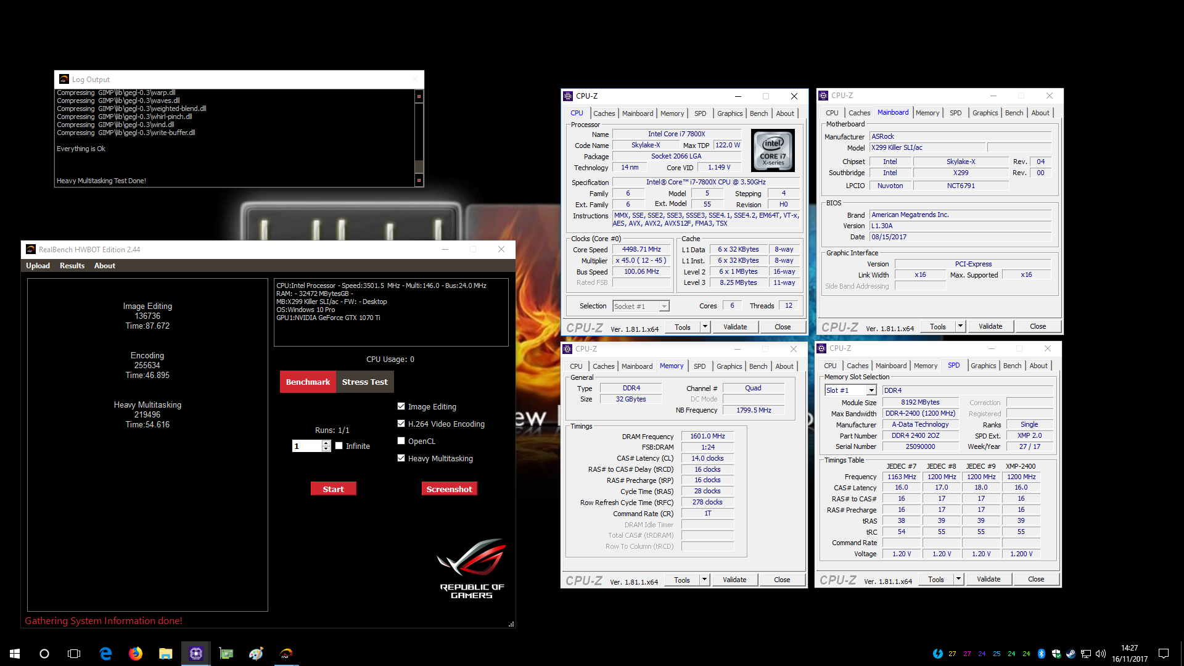This screenshot has width=1184, height=666.
Task: Open the Results menu in RealBench
Action: click(72, 266)
